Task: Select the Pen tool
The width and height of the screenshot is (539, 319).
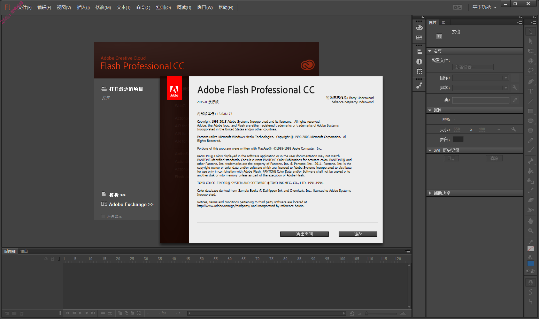Action: click(x=530, y=82)
